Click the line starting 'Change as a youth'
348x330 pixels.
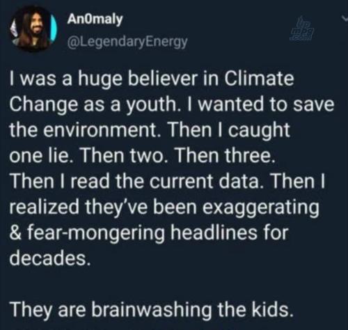click(x=172, y=105)
